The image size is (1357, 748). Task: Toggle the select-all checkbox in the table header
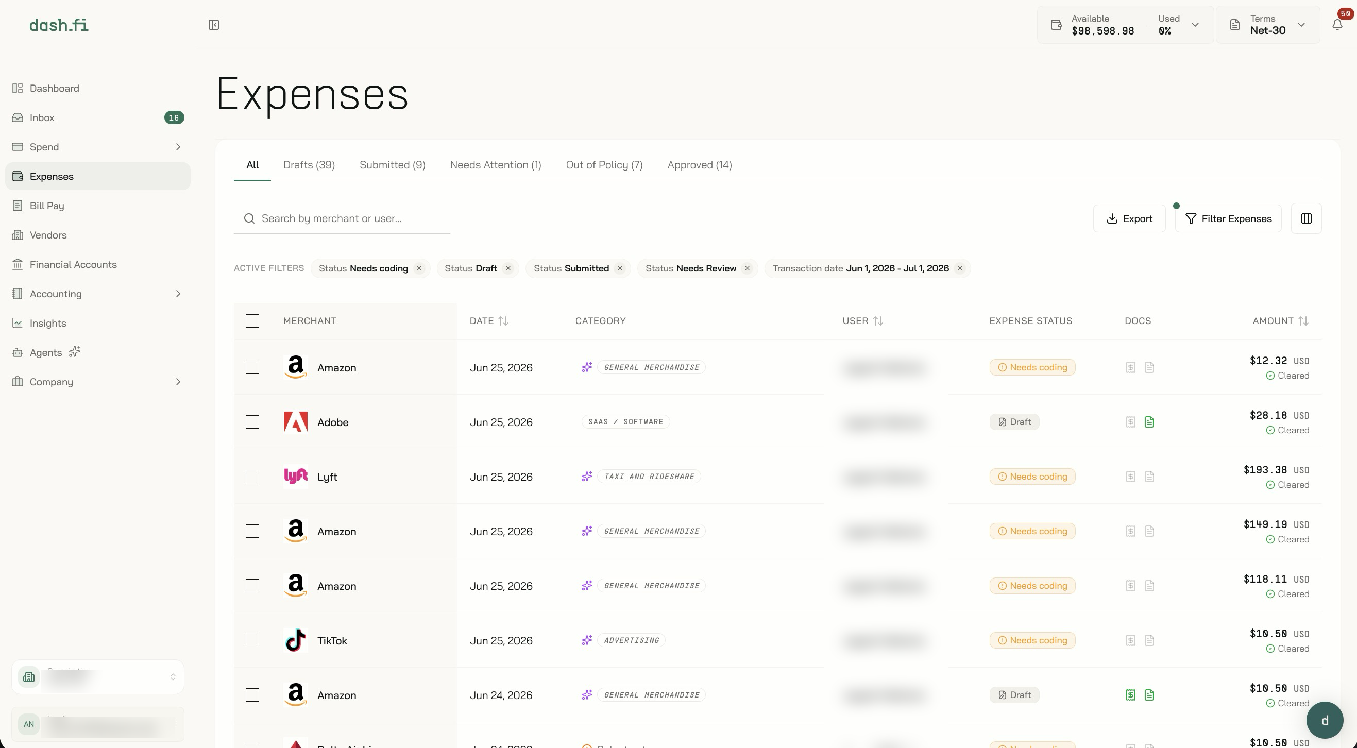pyautogui.click(x=252, y=321)
